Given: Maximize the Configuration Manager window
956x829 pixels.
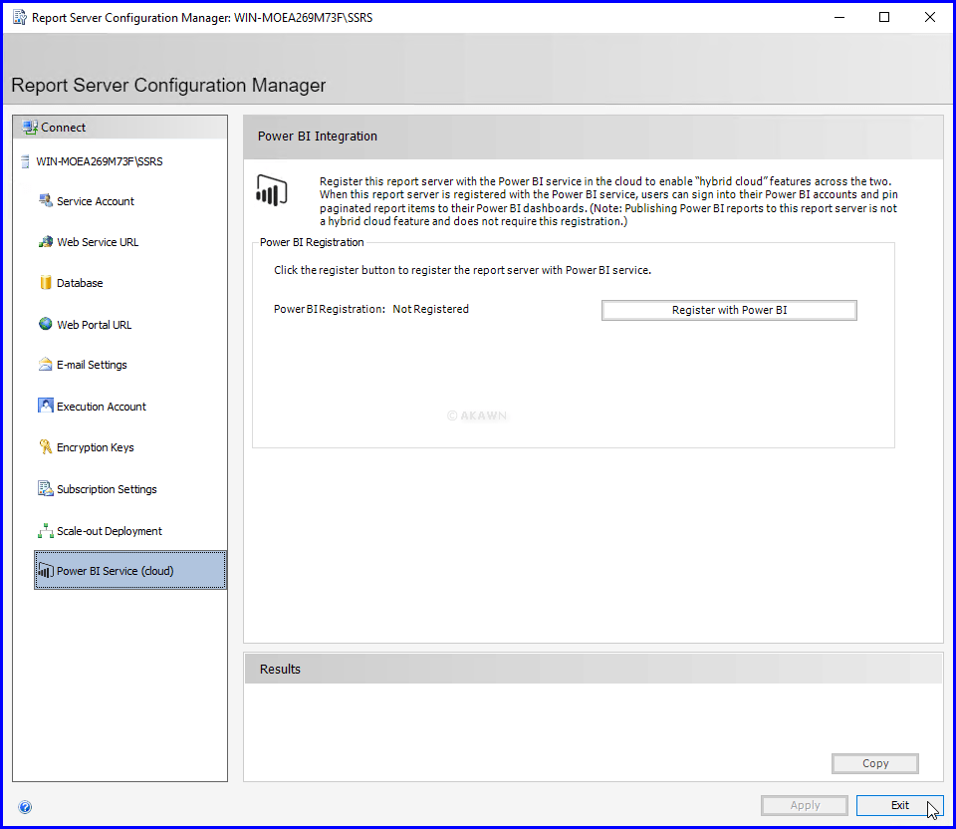Looking at the screenshot, I should pos(884,17).
